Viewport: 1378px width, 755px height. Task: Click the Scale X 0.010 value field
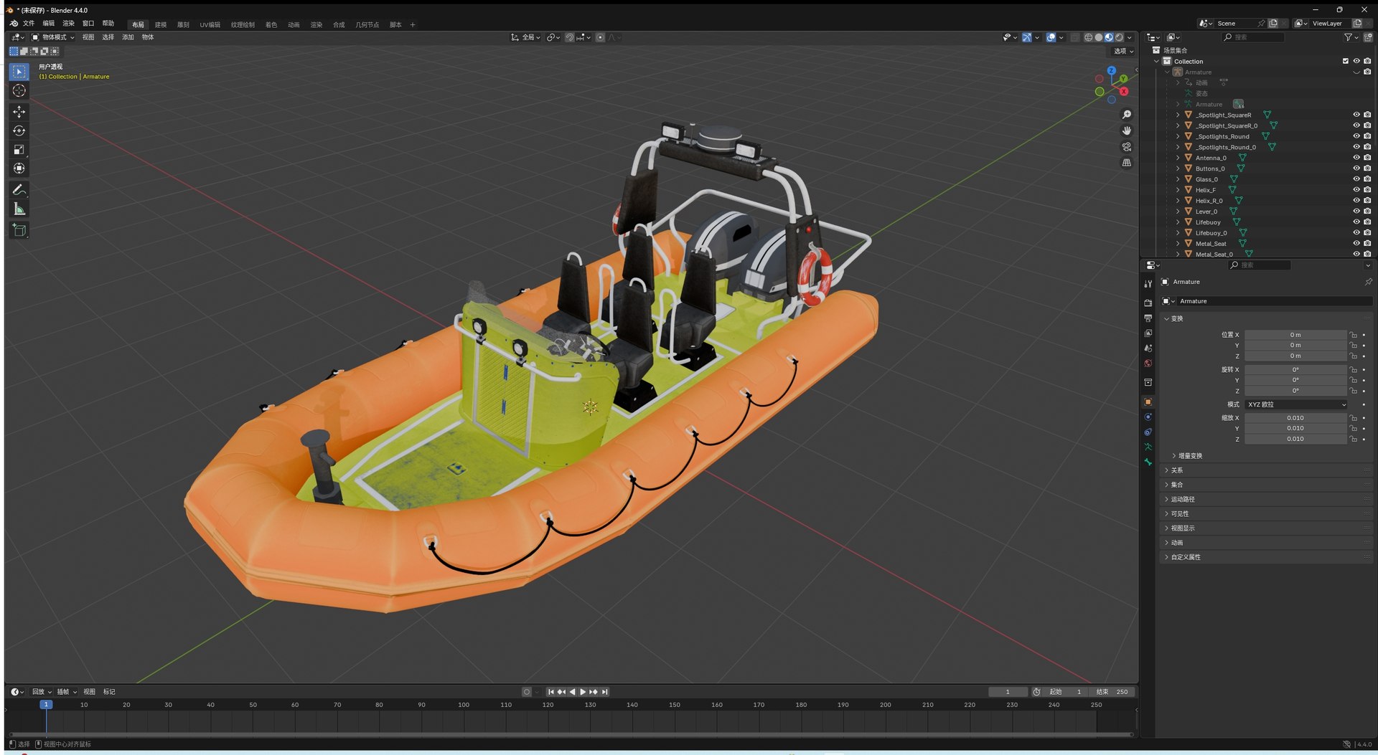click(1295, 418)
